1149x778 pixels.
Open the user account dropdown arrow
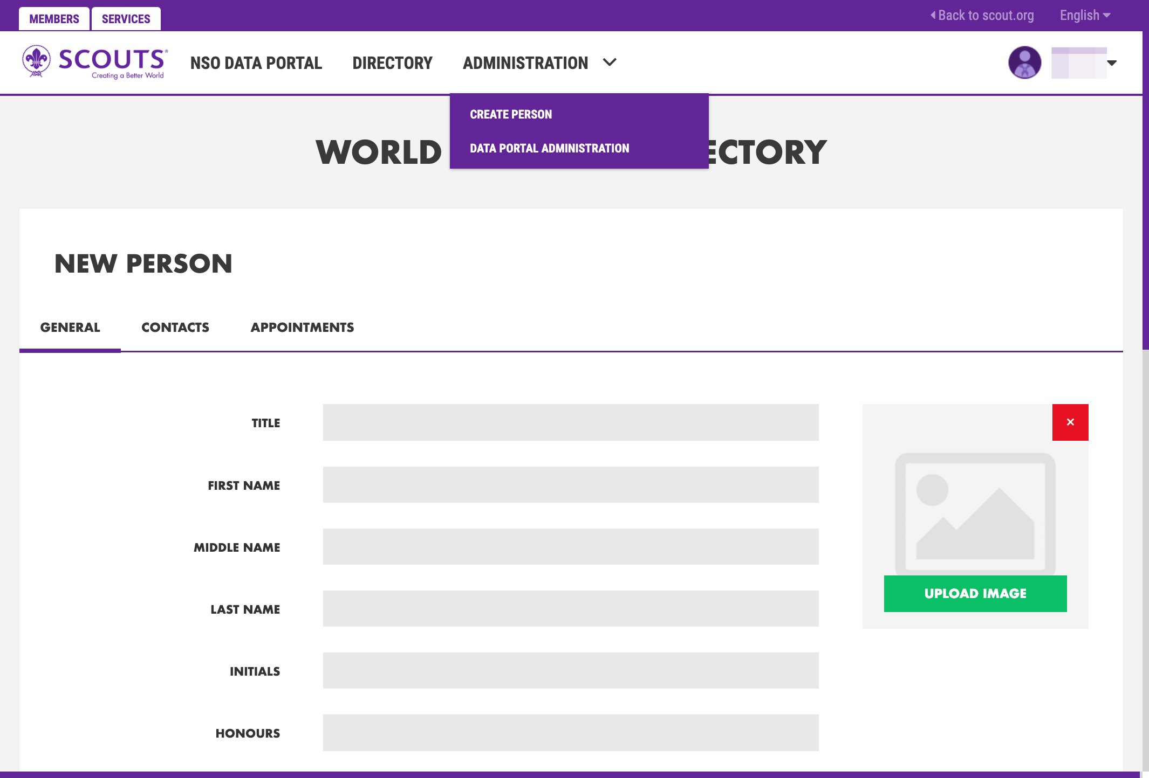point(1112,63)
